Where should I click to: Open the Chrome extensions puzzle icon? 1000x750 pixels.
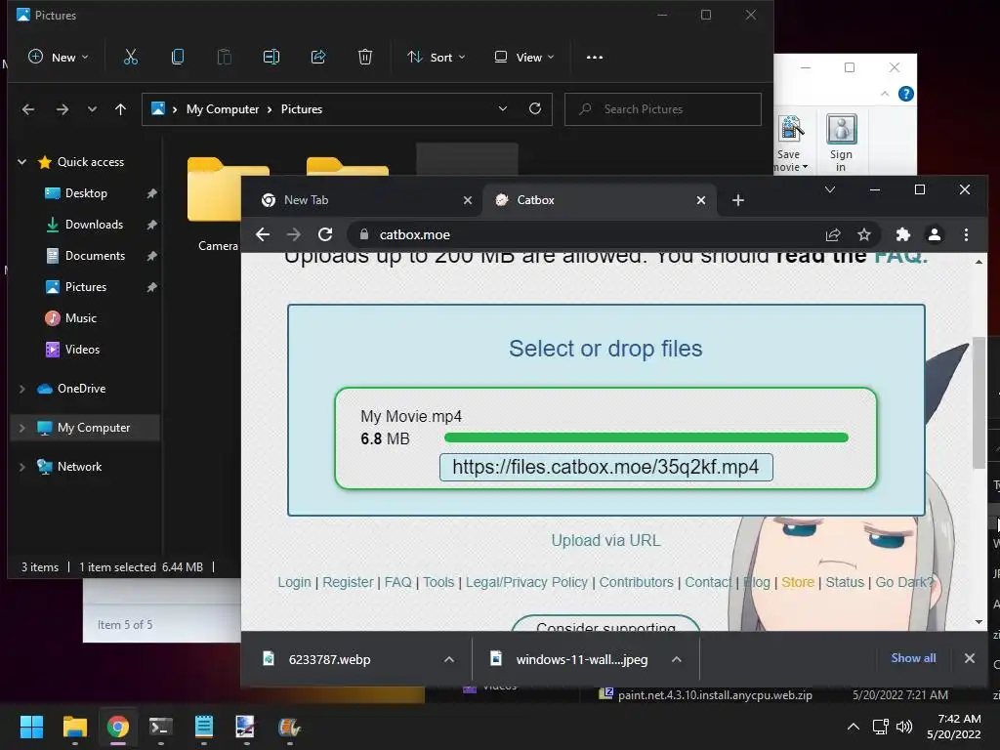pos(903,234)
